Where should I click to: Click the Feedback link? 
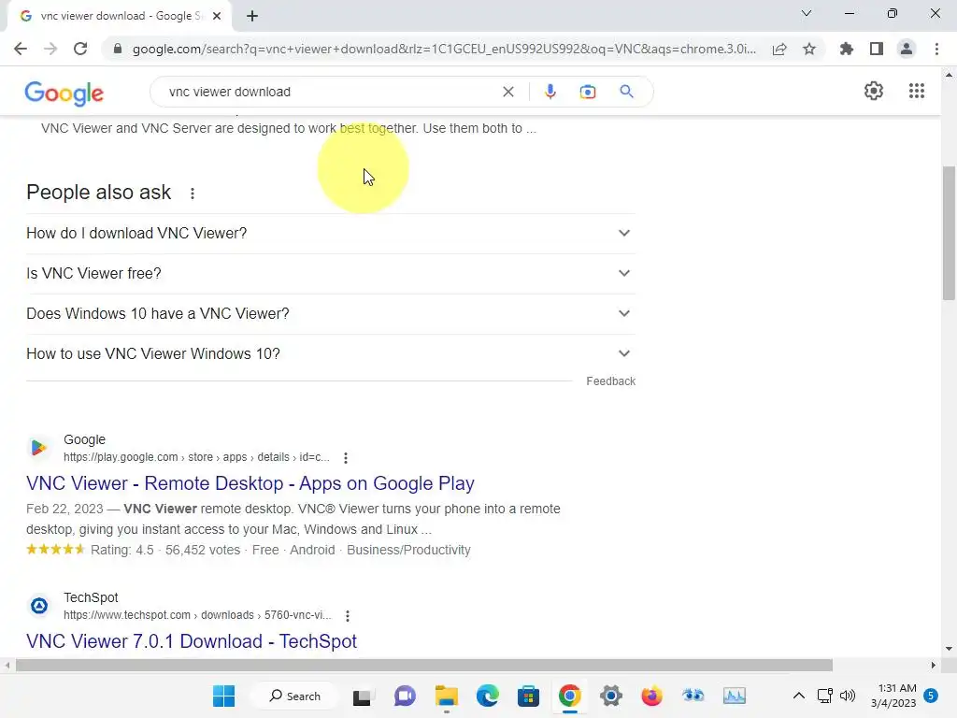[x=611, y=381]
